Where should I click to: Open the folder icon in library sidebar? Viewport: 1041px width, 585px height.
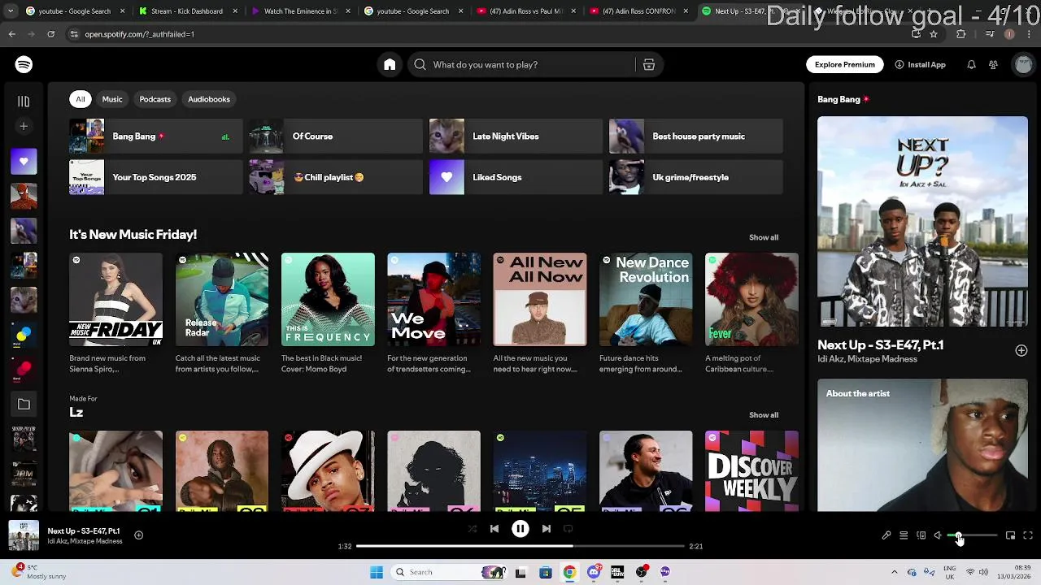pos(24,404)
